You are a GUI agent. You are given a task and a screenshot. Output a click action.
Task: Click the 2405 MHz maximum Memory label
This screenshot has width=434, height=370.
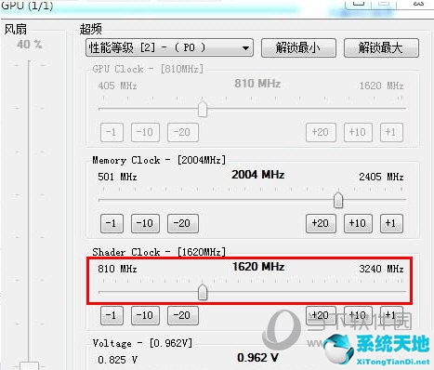381,177
